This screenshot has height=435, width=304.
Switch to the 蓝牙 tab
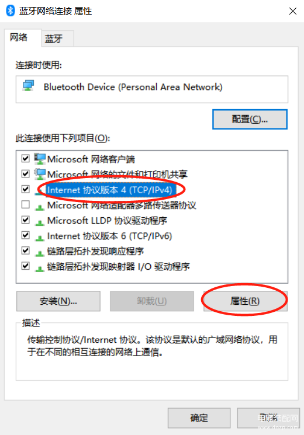(x=57, y=39)
